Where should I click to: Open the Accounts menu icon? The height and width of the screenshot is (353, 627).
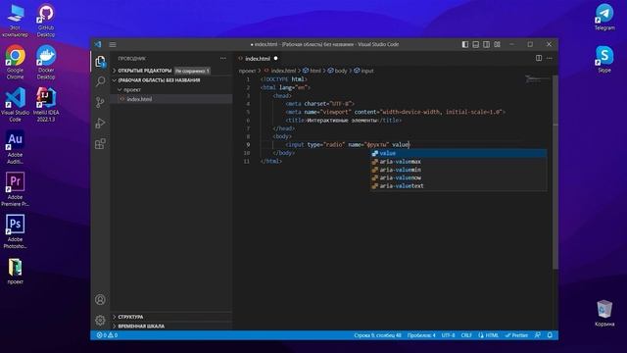pos(100,299)
